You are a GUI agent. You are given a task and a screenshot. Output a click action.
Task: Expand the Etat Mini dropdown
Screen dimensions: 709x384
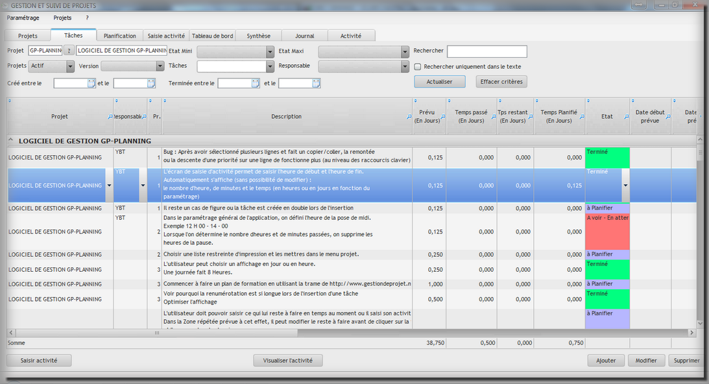(270, 51)
